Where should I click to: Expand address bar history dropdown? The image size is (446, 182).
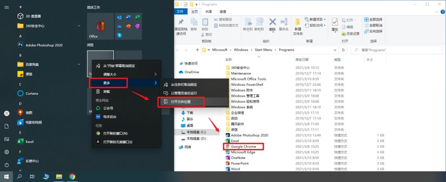tap(335, 50)
